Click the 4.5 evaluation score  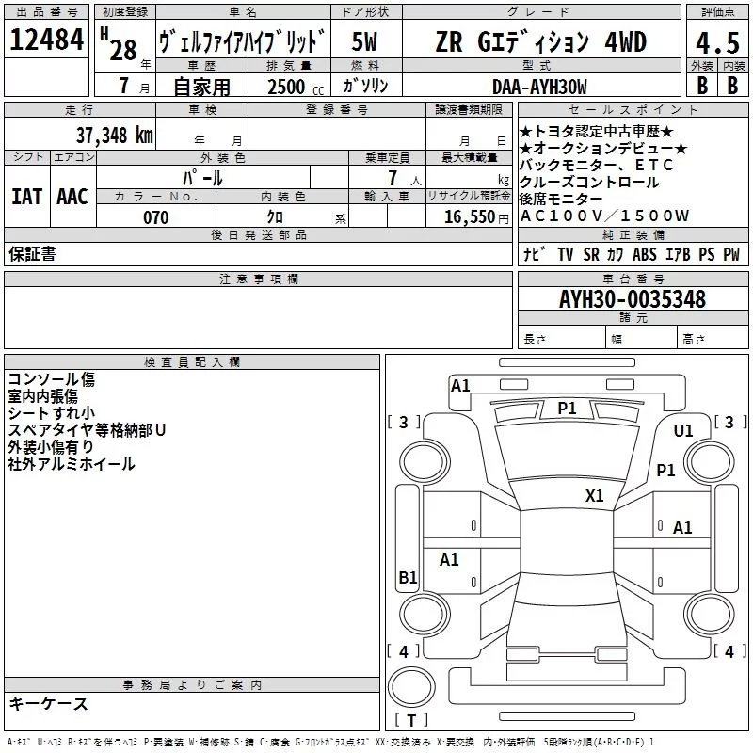pyautogui.click(x=717, y=42)
